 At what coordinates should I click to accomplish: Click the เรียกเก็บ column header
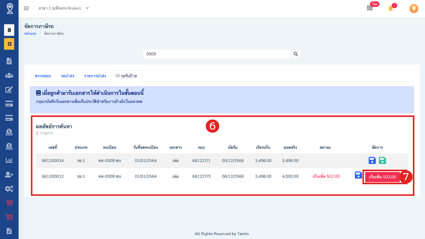263,148
